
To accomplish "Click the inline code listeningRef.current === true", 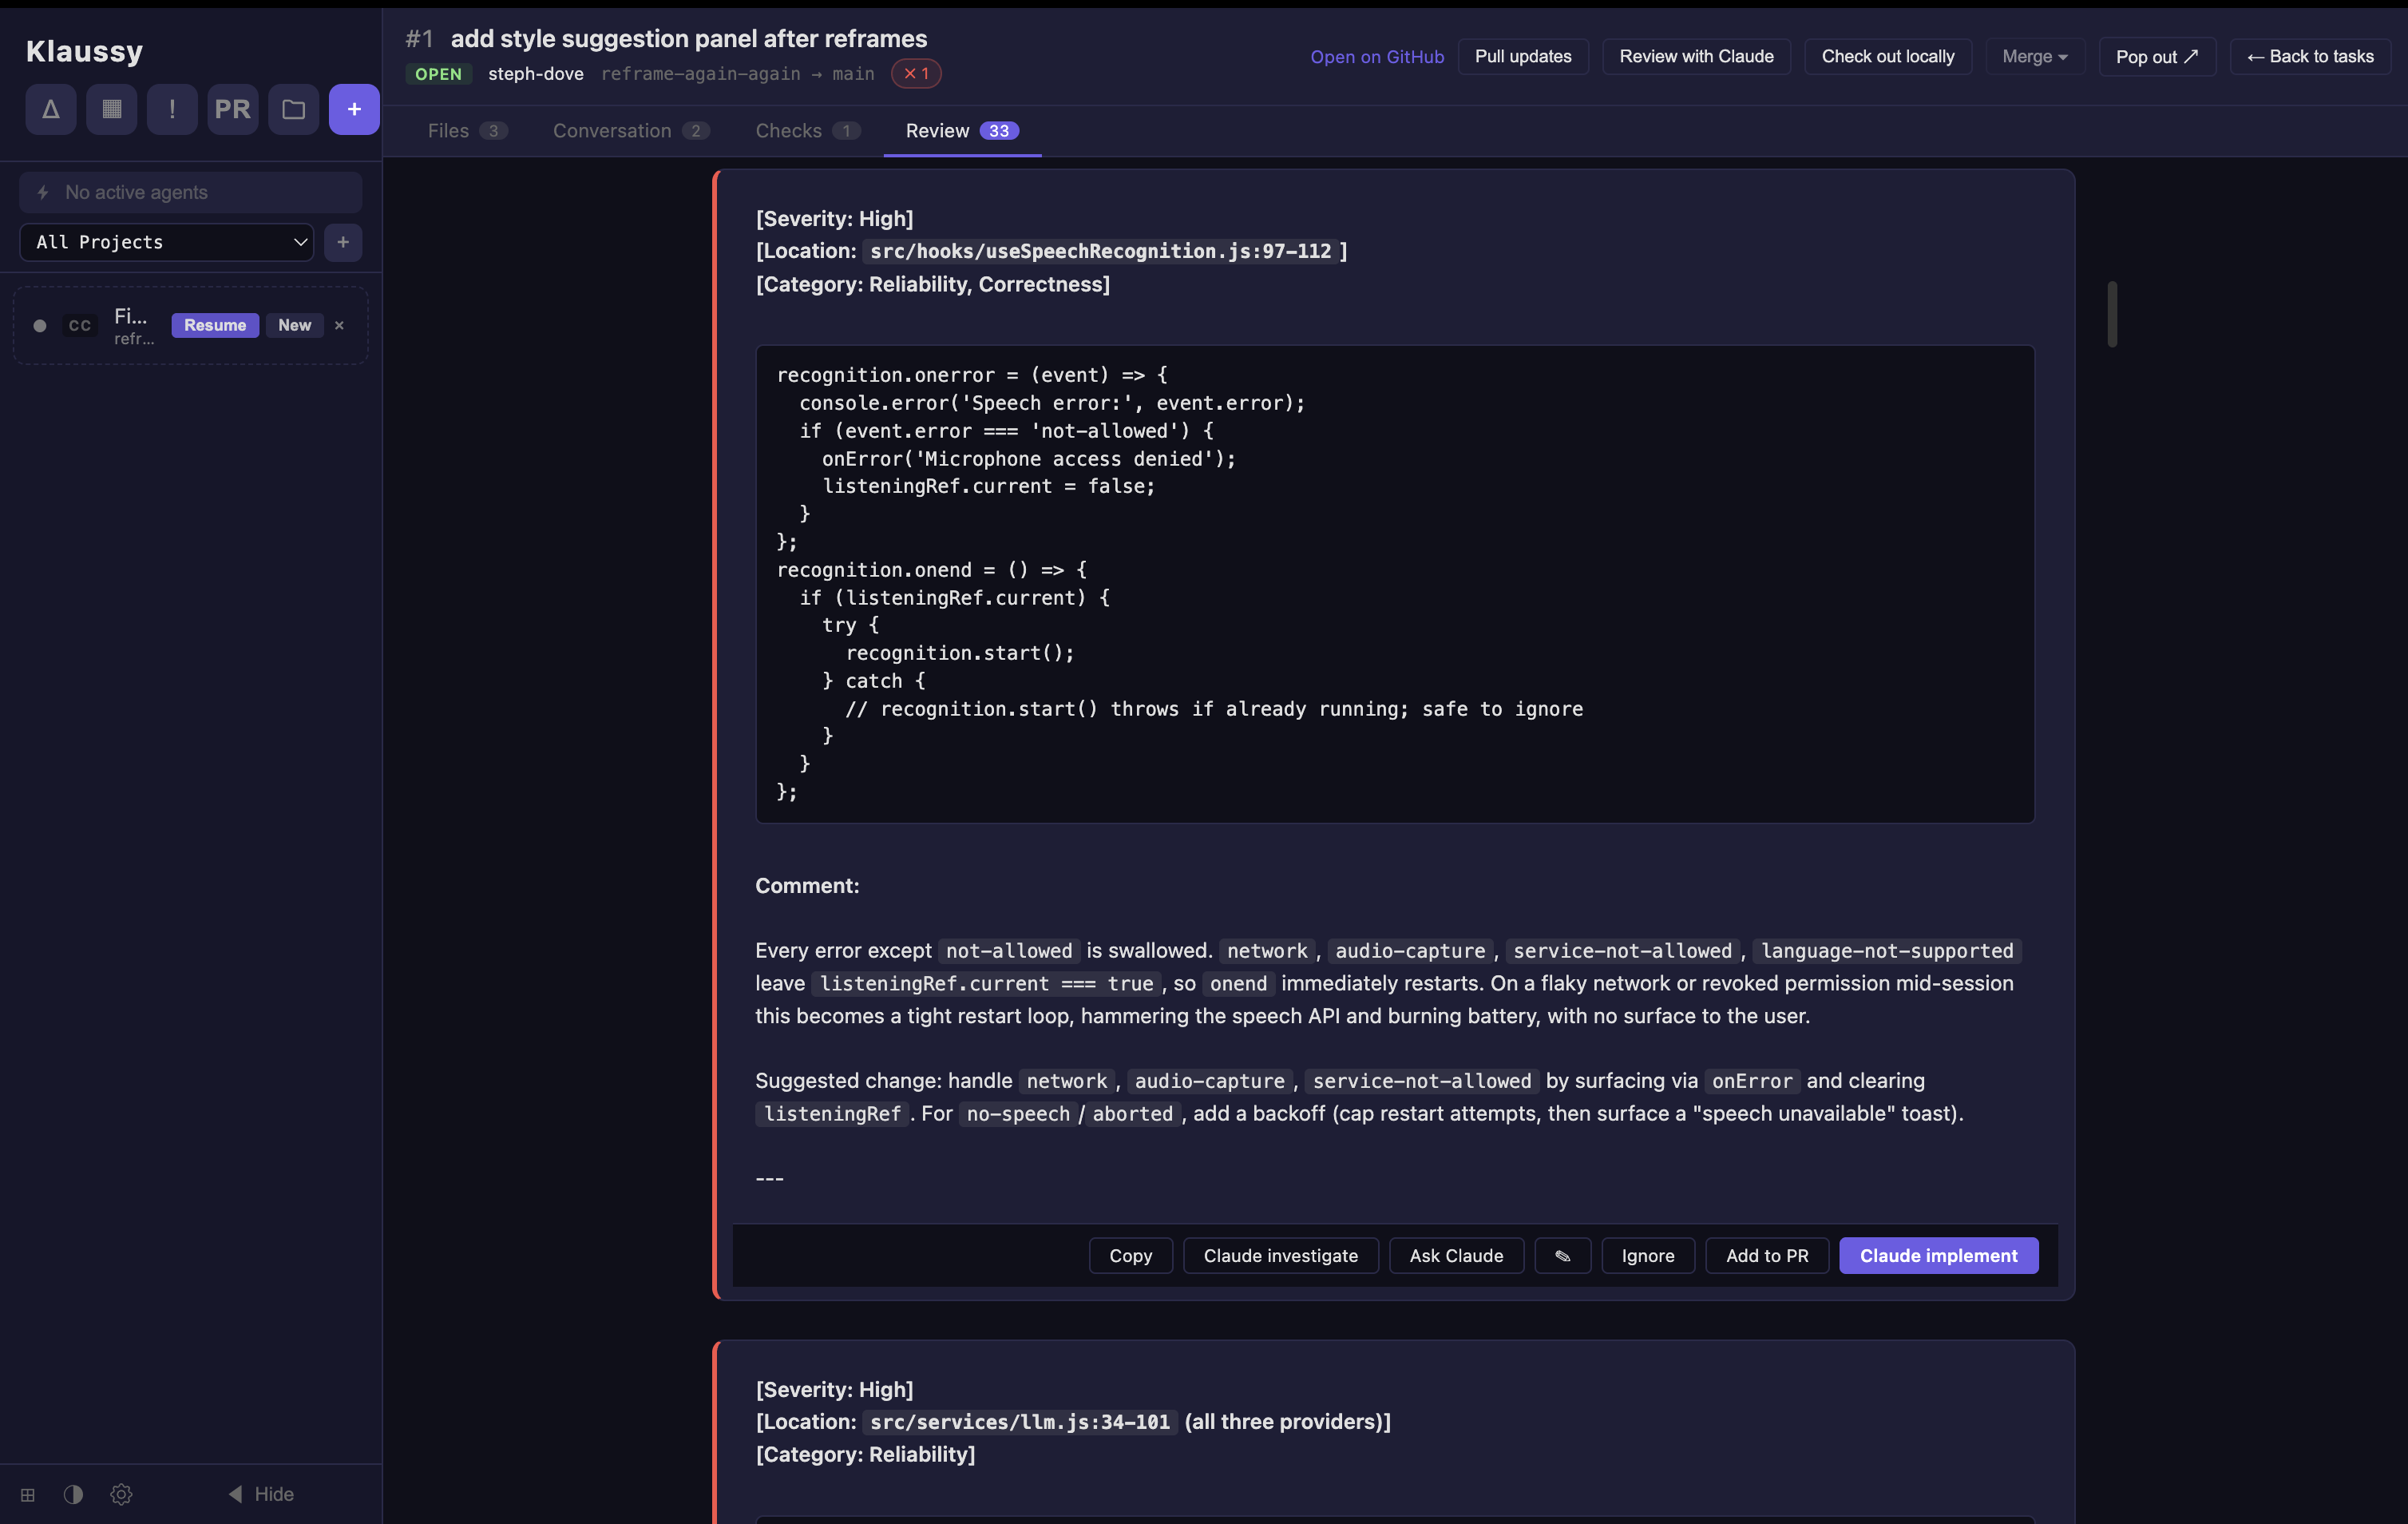I will 986,983.
